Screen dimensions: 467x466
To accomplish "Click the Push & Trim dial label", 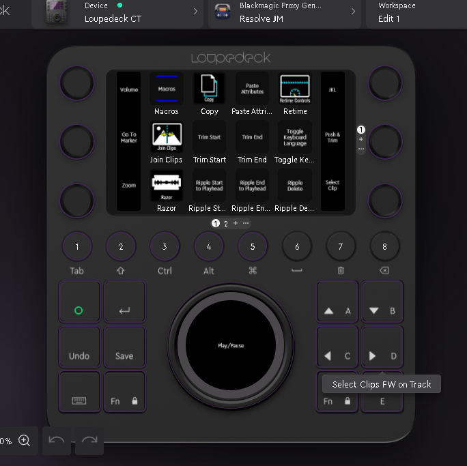I will [332, 137].
